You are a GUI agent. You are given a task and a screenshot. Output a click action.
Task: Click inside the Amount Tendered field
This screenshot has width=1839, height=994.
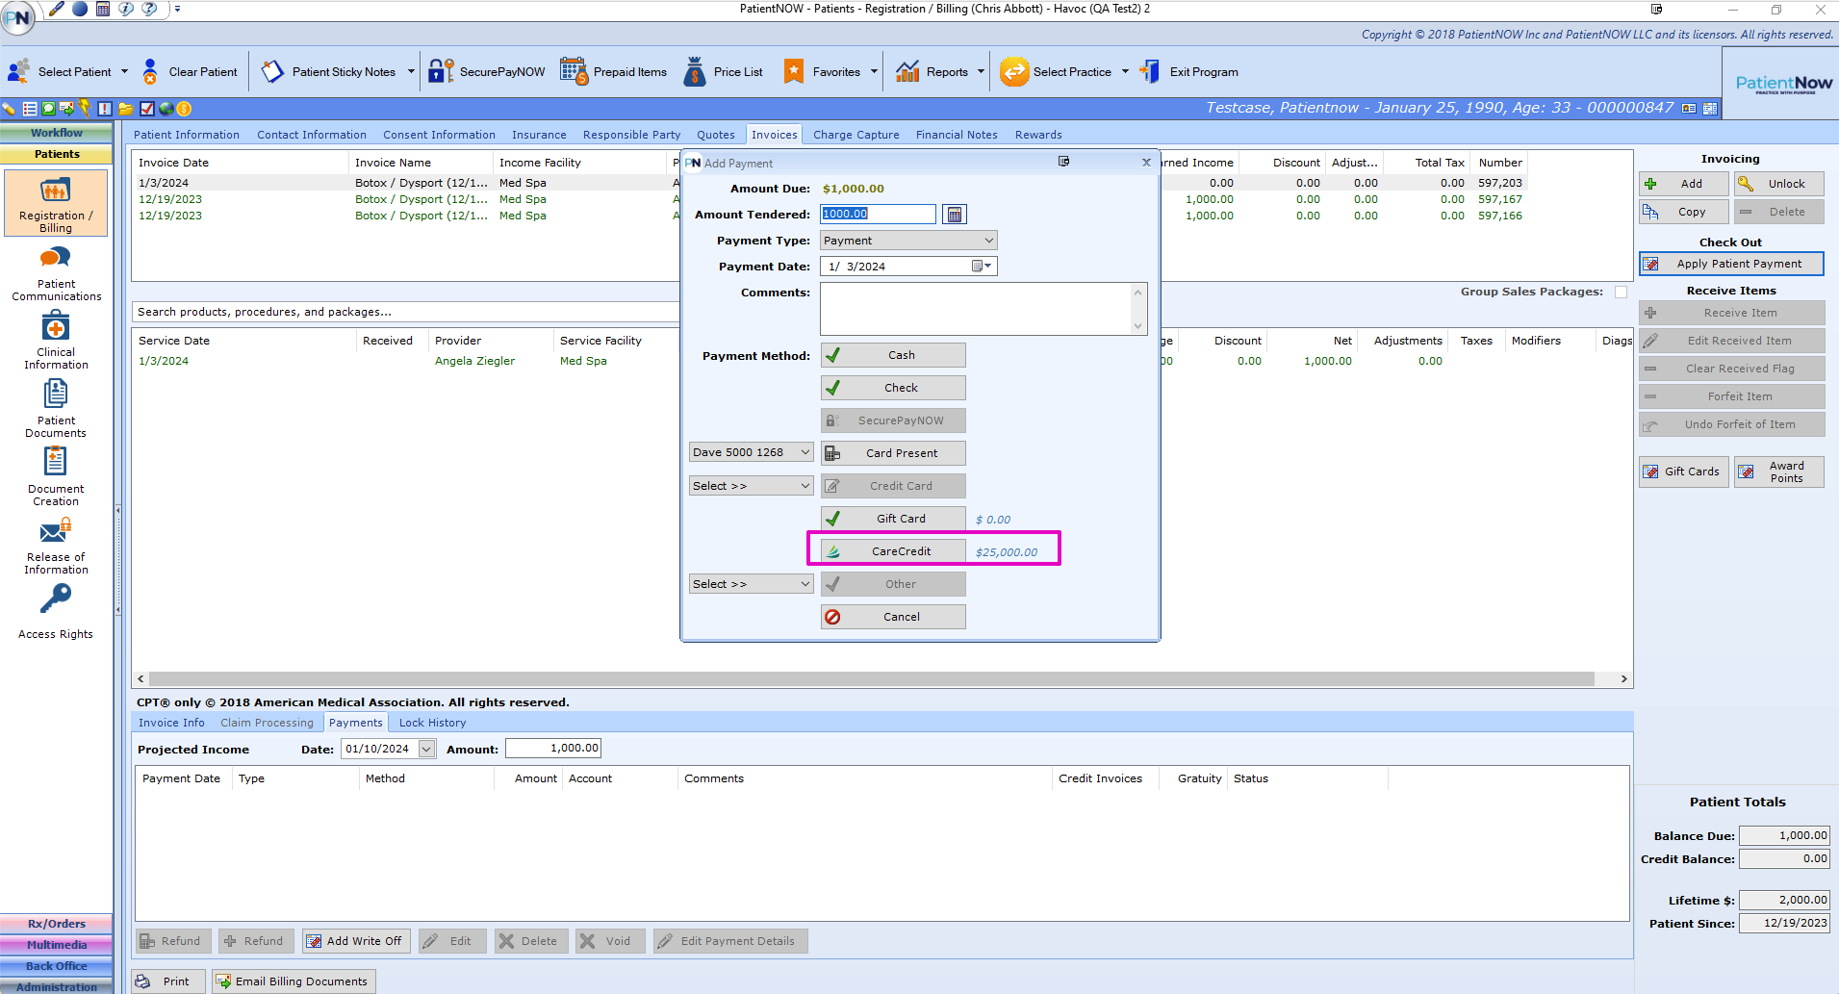point(876,214)
